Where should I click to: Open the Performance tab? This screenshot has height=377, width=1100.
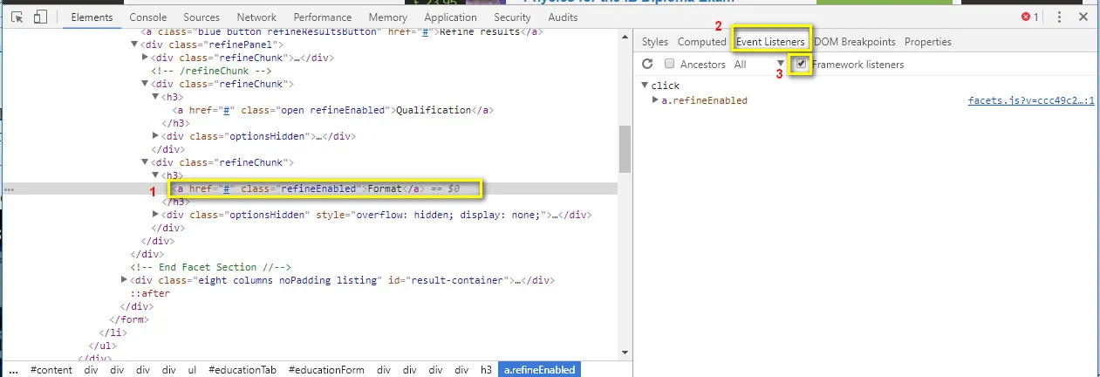click(323, 17)
